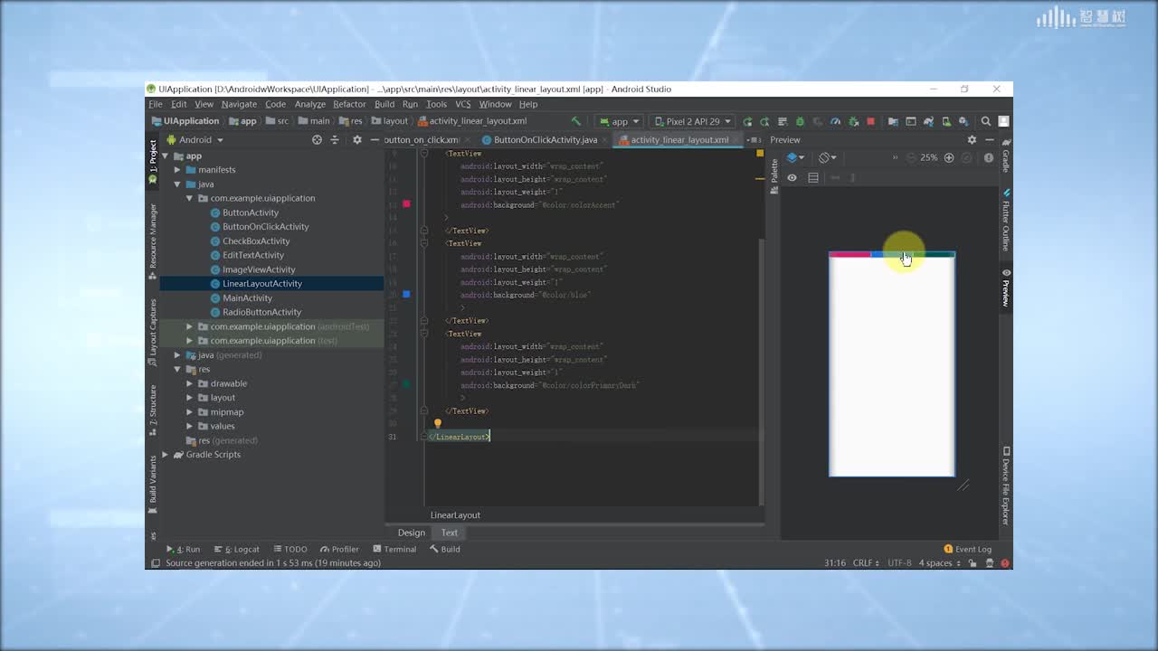Click the AVD Manager phone icon

[946, 121]
